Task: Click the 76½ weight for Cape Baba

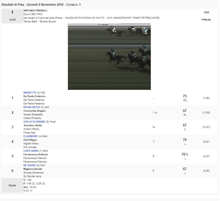Action: 185,155
